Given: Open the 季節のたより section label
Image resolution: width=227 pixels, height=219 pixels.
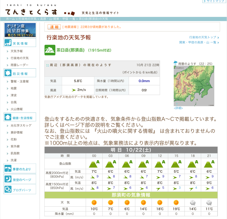Looking at the screenshot, I should pos(22,169).
